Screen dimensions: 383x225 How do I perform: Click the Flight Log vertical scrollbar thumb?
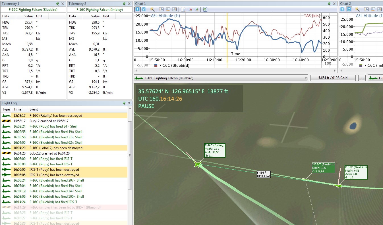(130, 155)
